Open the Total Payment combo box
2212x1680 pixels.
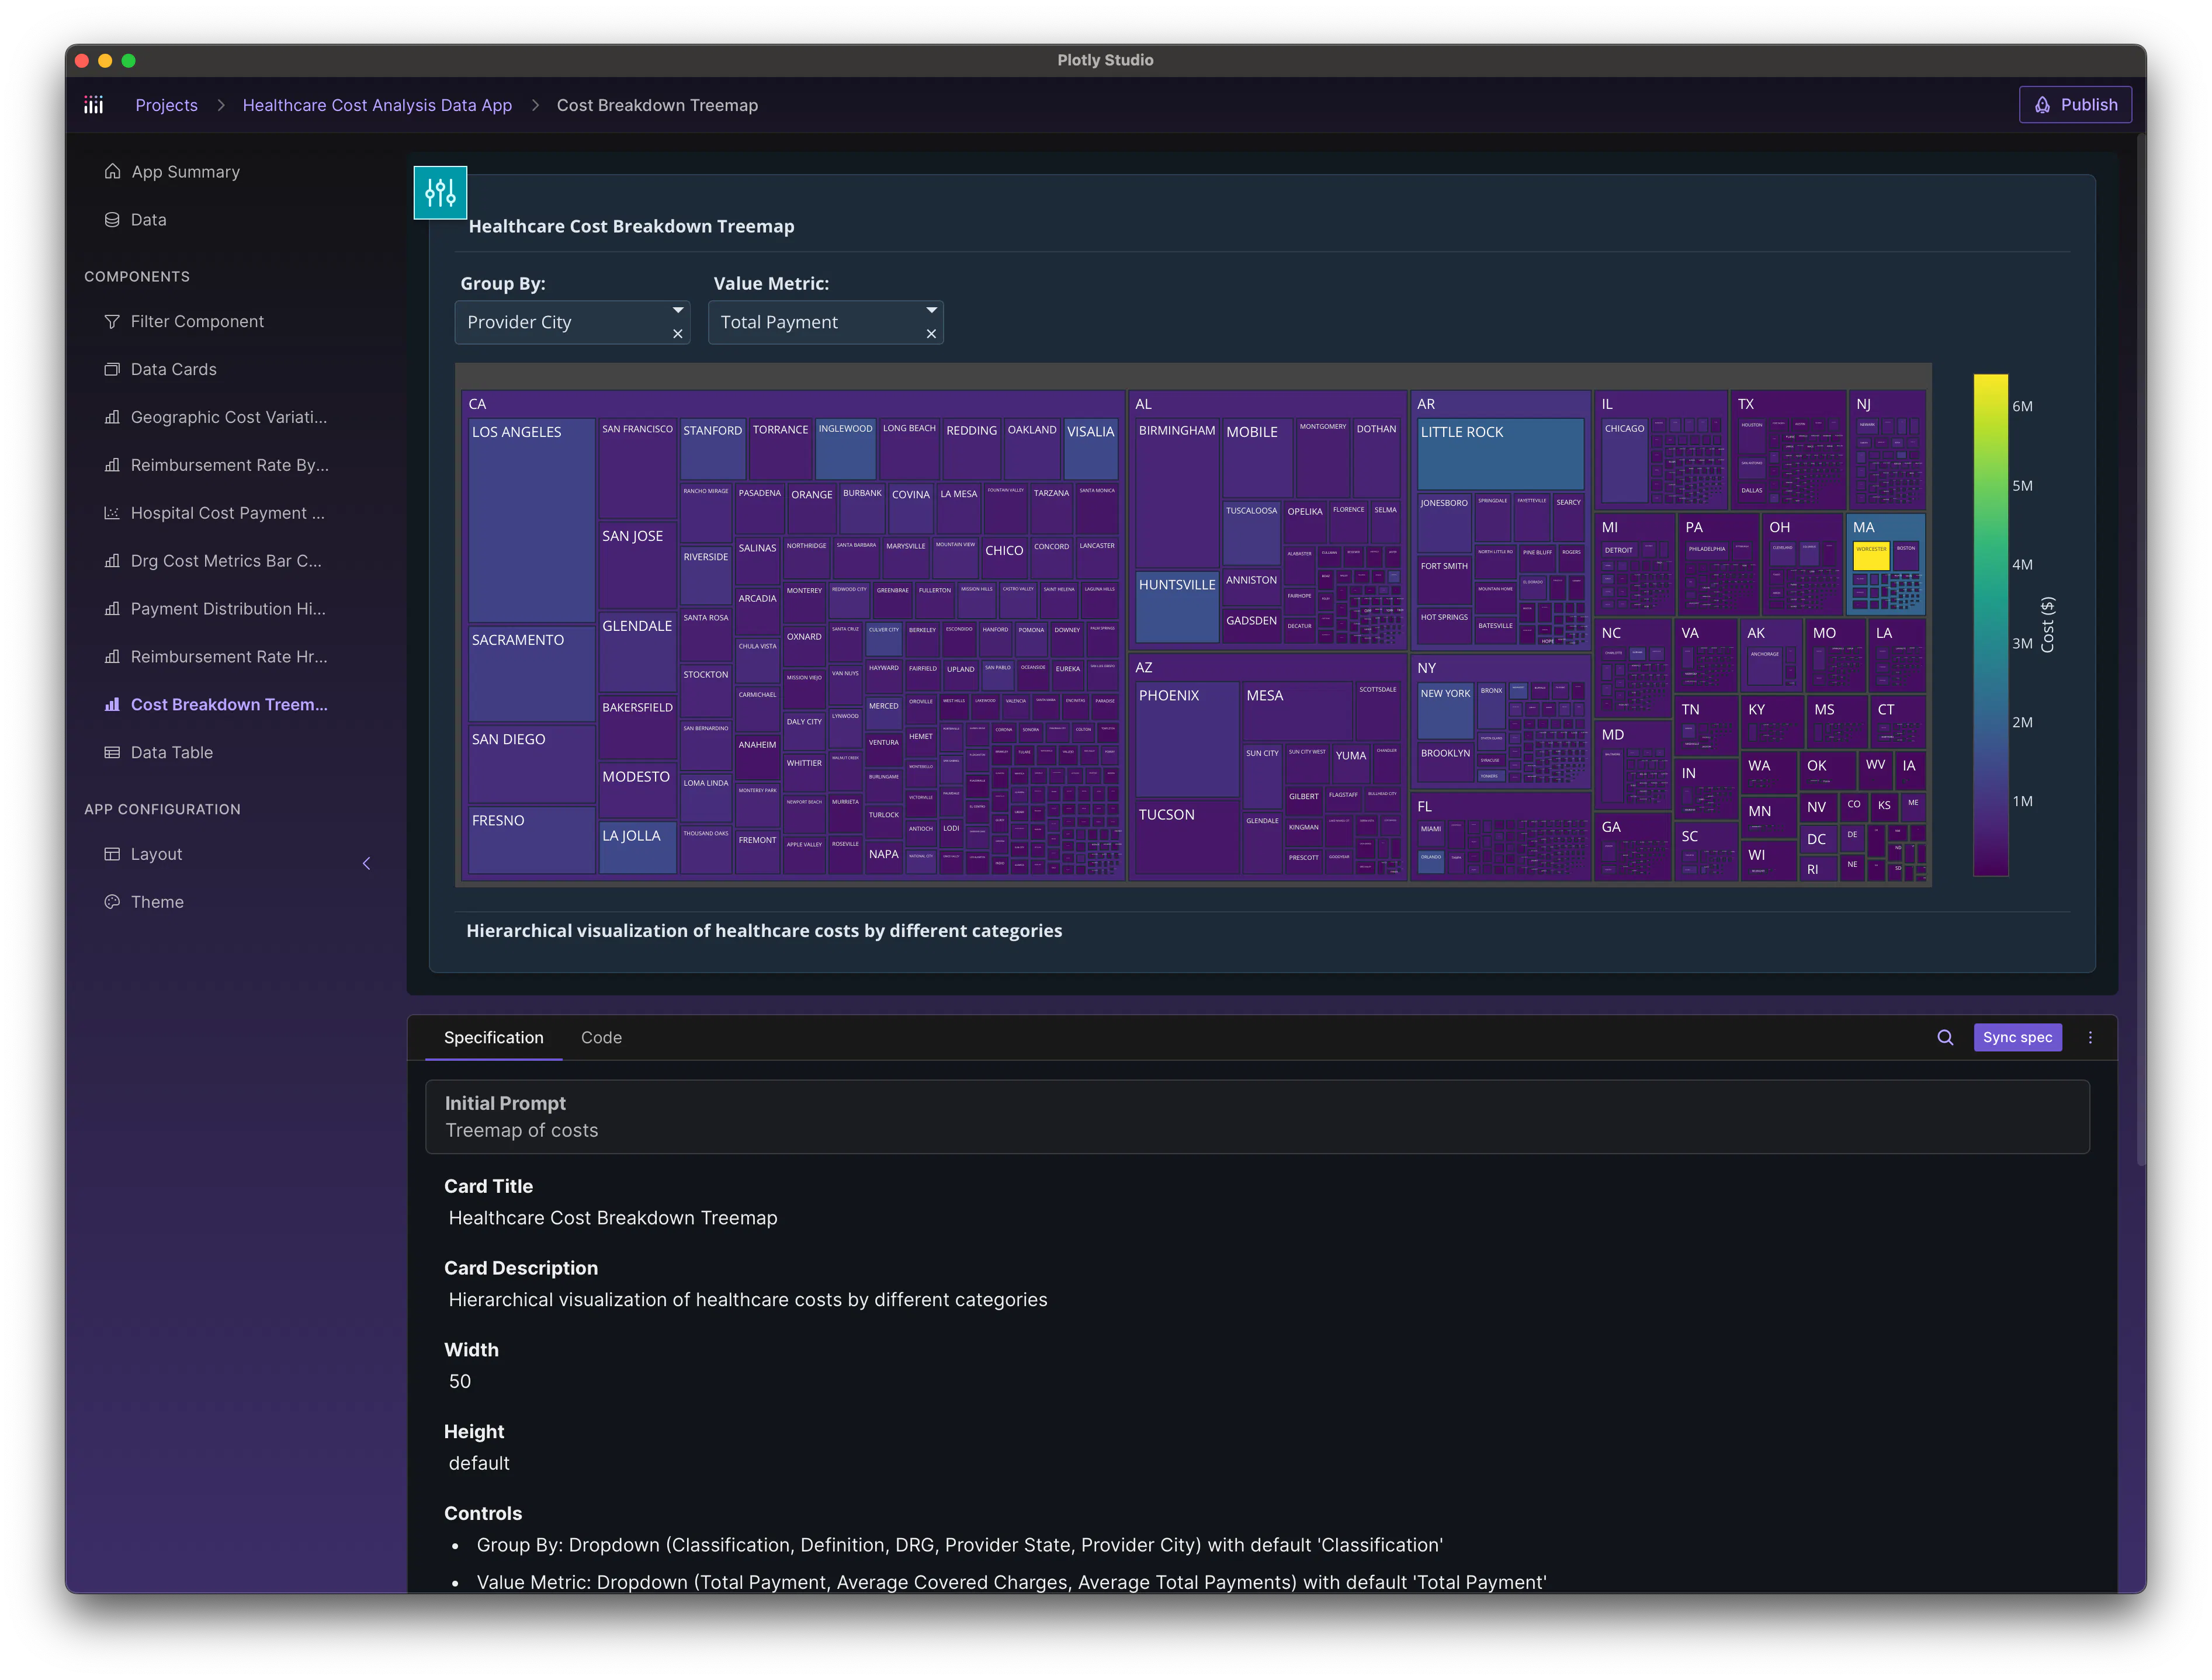coord(825,322)
